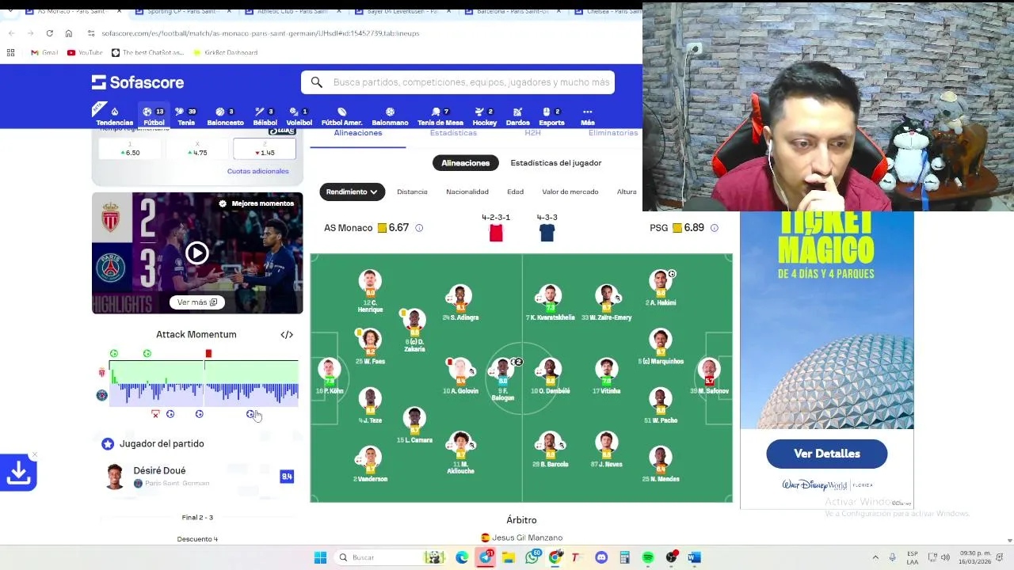This screenshot has height=570, width=1014.
Task: Open the Fútbol Amer. sport section
Action: click(x=341, y=116)
